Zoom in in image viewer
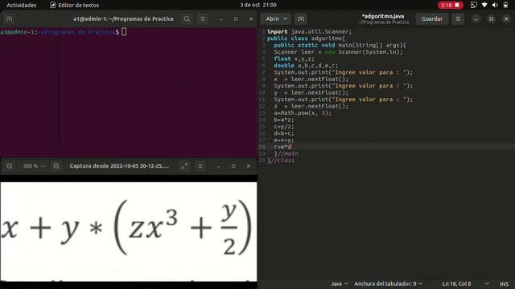This screenshot has width=515, height=289. pos(56,166)
